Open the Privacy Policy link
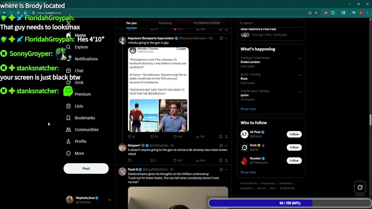The image size is (372, 209). pyautogui.click(x=268, y=183)
